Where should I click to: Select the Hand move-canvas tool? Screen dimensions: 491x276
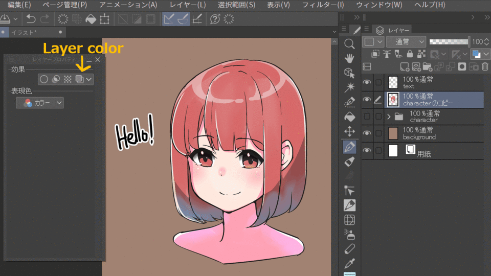(x=350, y=58)
